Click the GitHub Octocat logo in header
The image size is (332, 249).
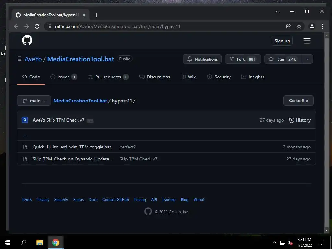pos(27,40)
